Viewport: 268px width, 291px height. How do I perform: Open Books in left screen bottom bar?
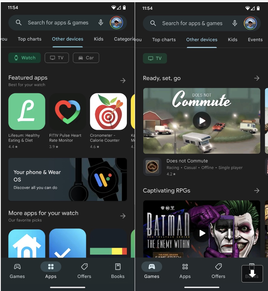point(118,271)
